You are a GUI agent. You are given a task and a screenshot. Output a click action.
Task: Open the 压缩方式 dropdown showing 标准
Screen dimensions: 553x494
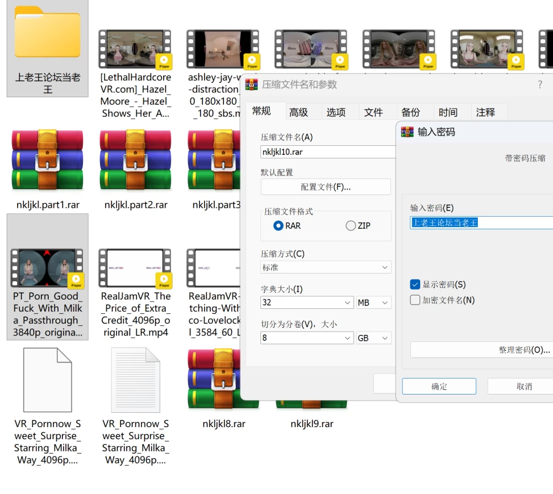326,267
